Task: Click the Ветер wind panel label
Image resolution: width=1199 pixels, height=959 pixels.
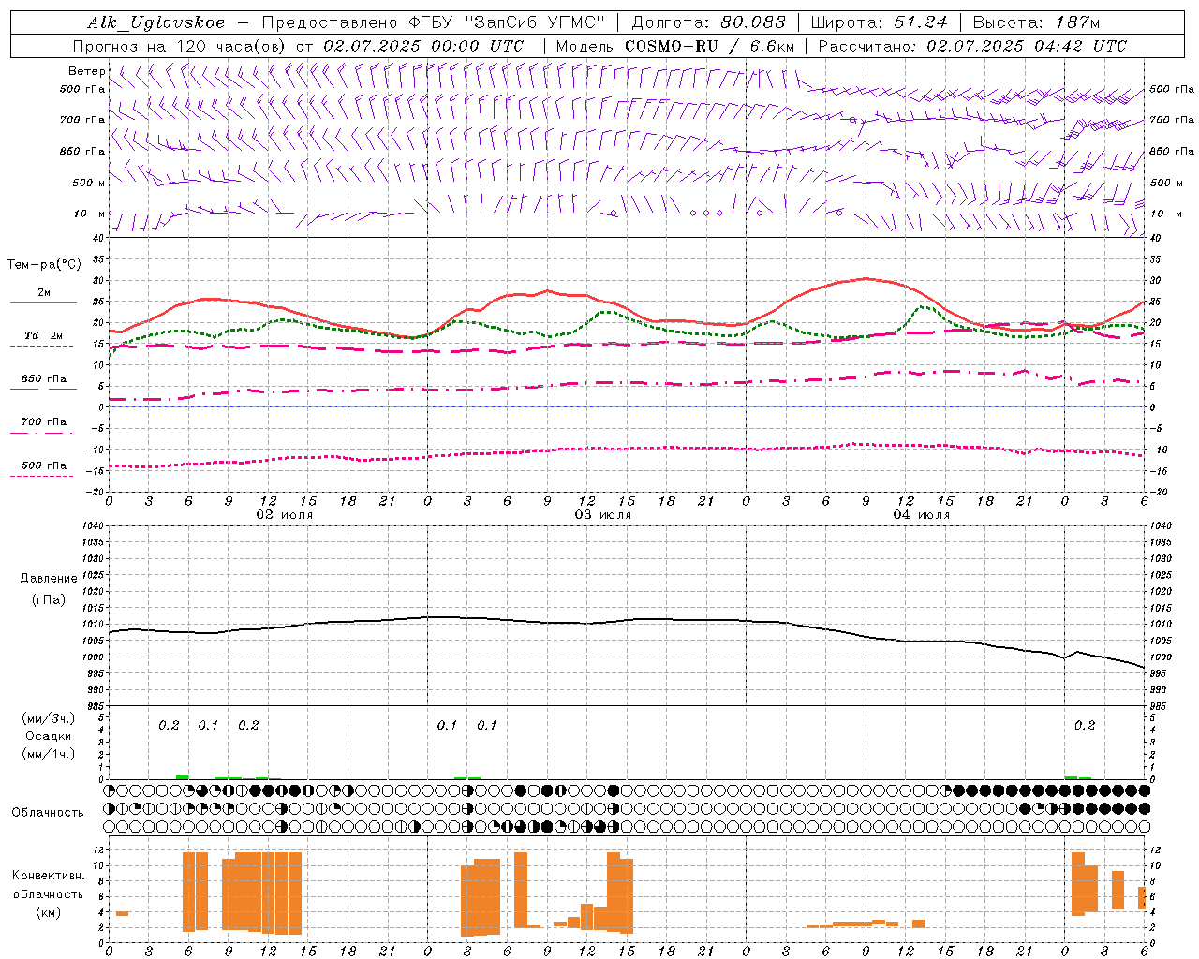Action: (86, 71)
